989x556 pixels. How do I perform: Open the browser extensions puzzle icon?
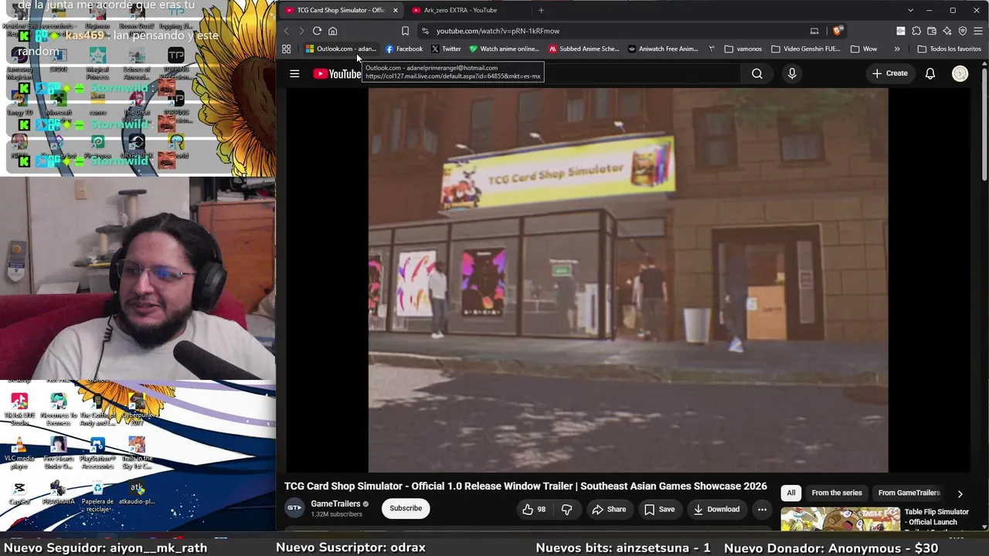[916, 31]
